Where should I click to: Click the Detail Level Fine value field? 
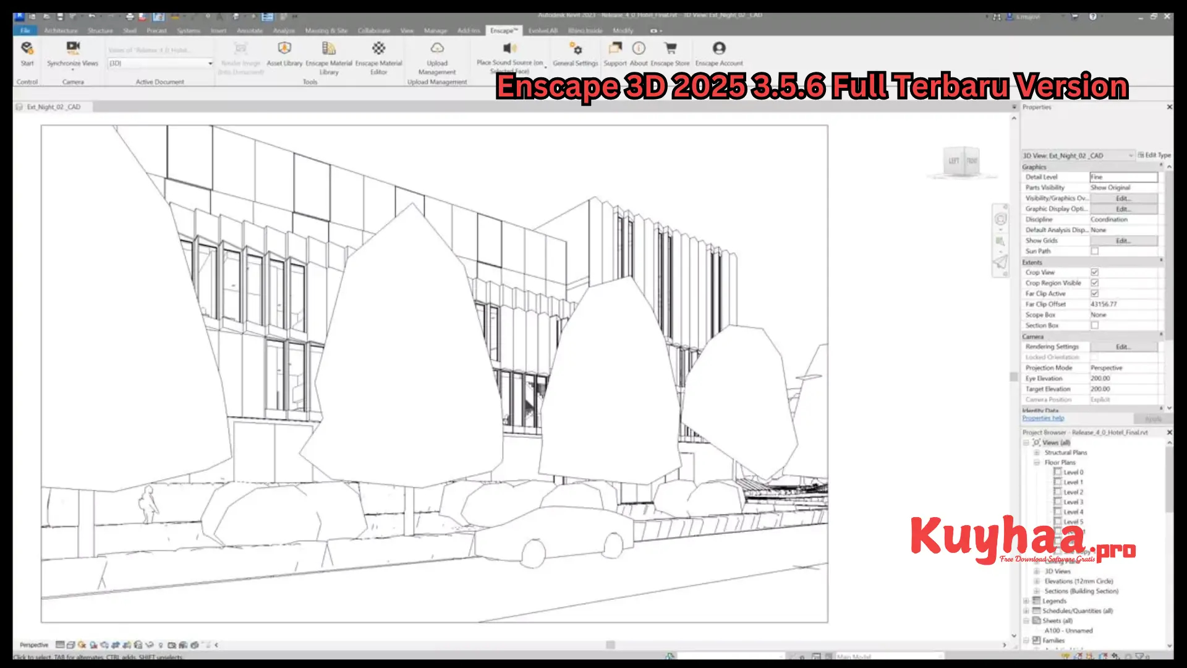(x=1123, y=177)
